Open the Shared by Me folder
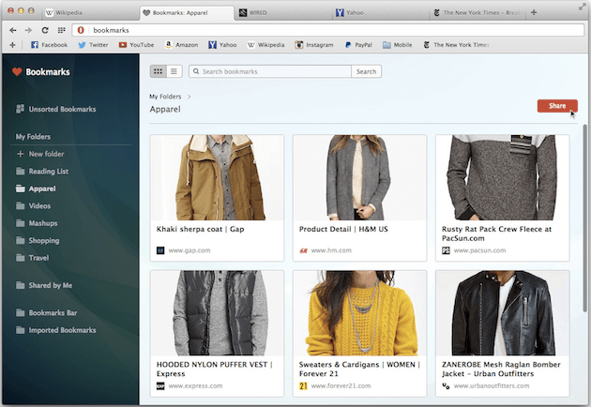This screenshot has height=407, width=591. point(51,285)
